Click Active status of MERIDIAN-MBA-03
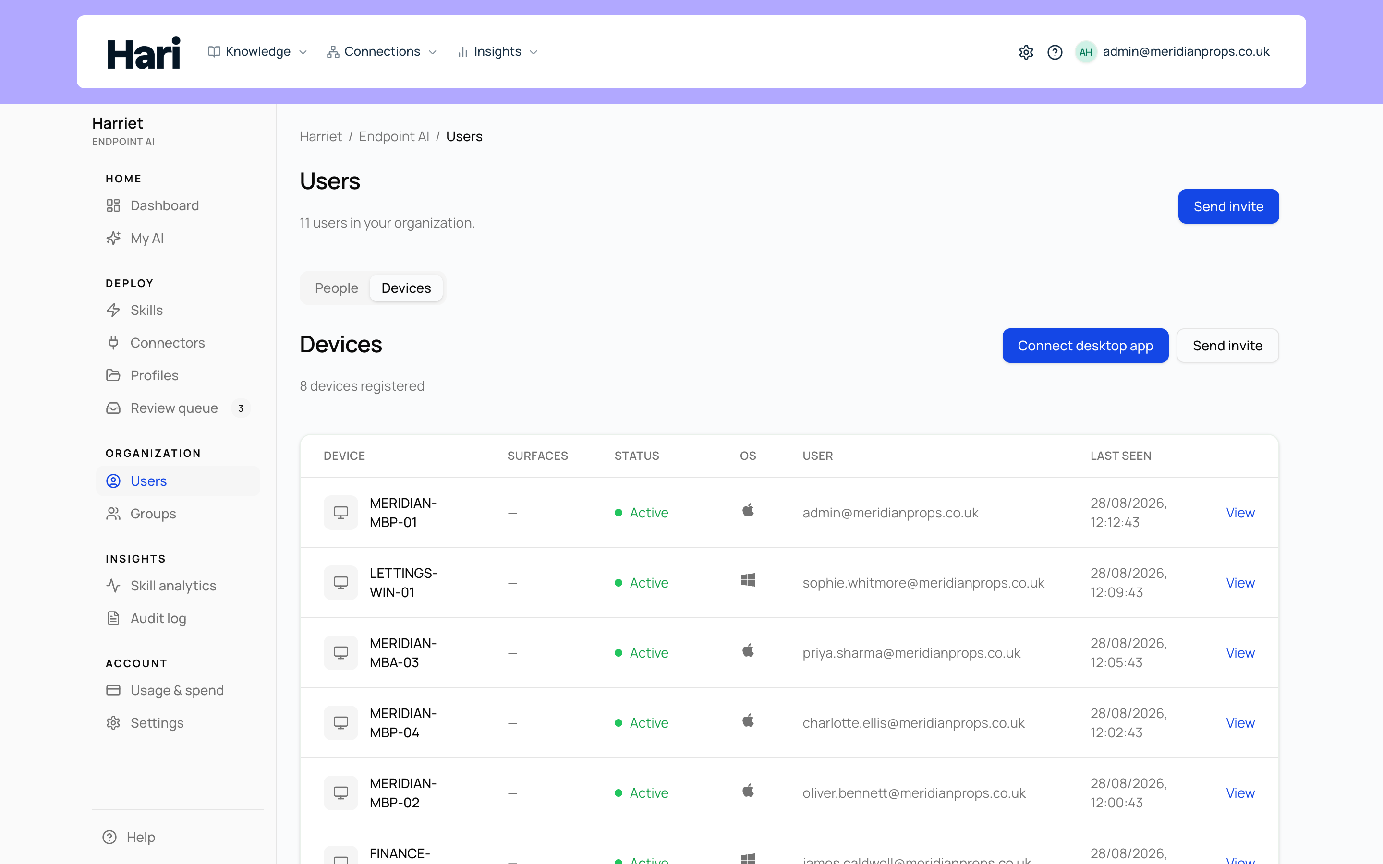Screen dimensions: 1383x864 [642, 653]
